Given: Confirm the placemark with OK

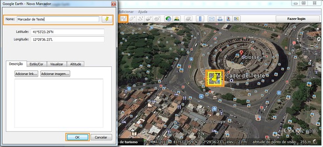Looking at the screenshot, I should (77, 137).
